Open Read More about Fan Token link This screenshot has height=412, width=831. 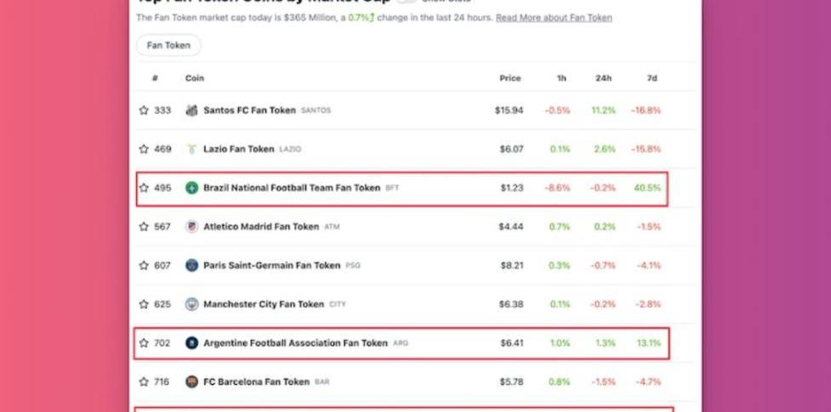click(x=554, y=18)
